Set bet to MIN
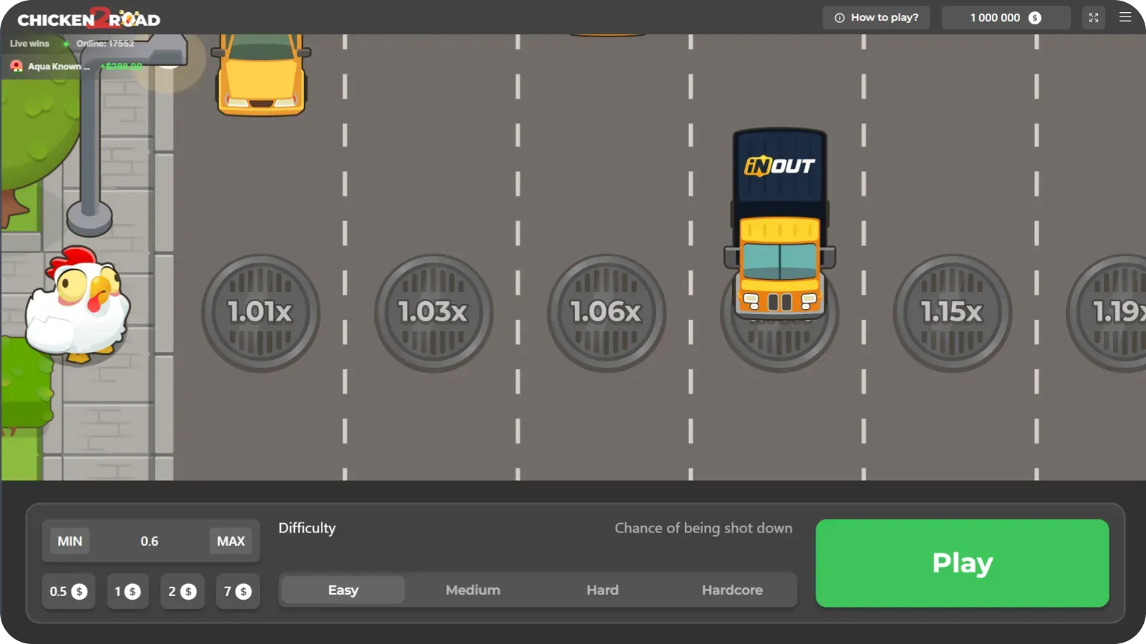 click(69, 542)
